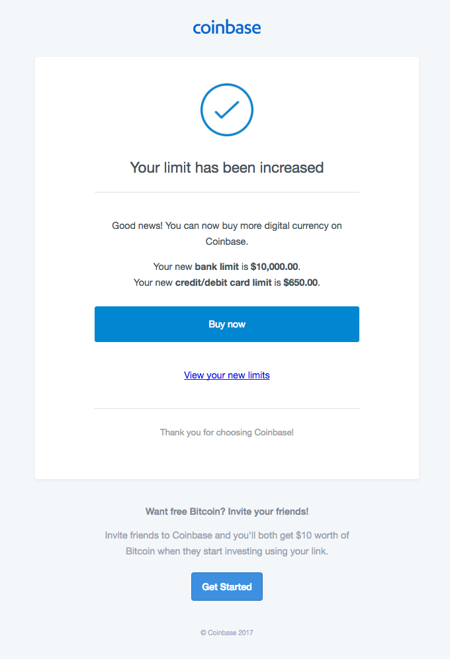
Task: Select the success check icon above the heading
Action: coord(227,109)
